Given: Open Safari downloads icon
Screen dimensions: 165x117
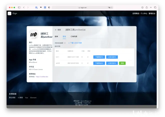Looking at the screenshot, I should pos(142,7).
